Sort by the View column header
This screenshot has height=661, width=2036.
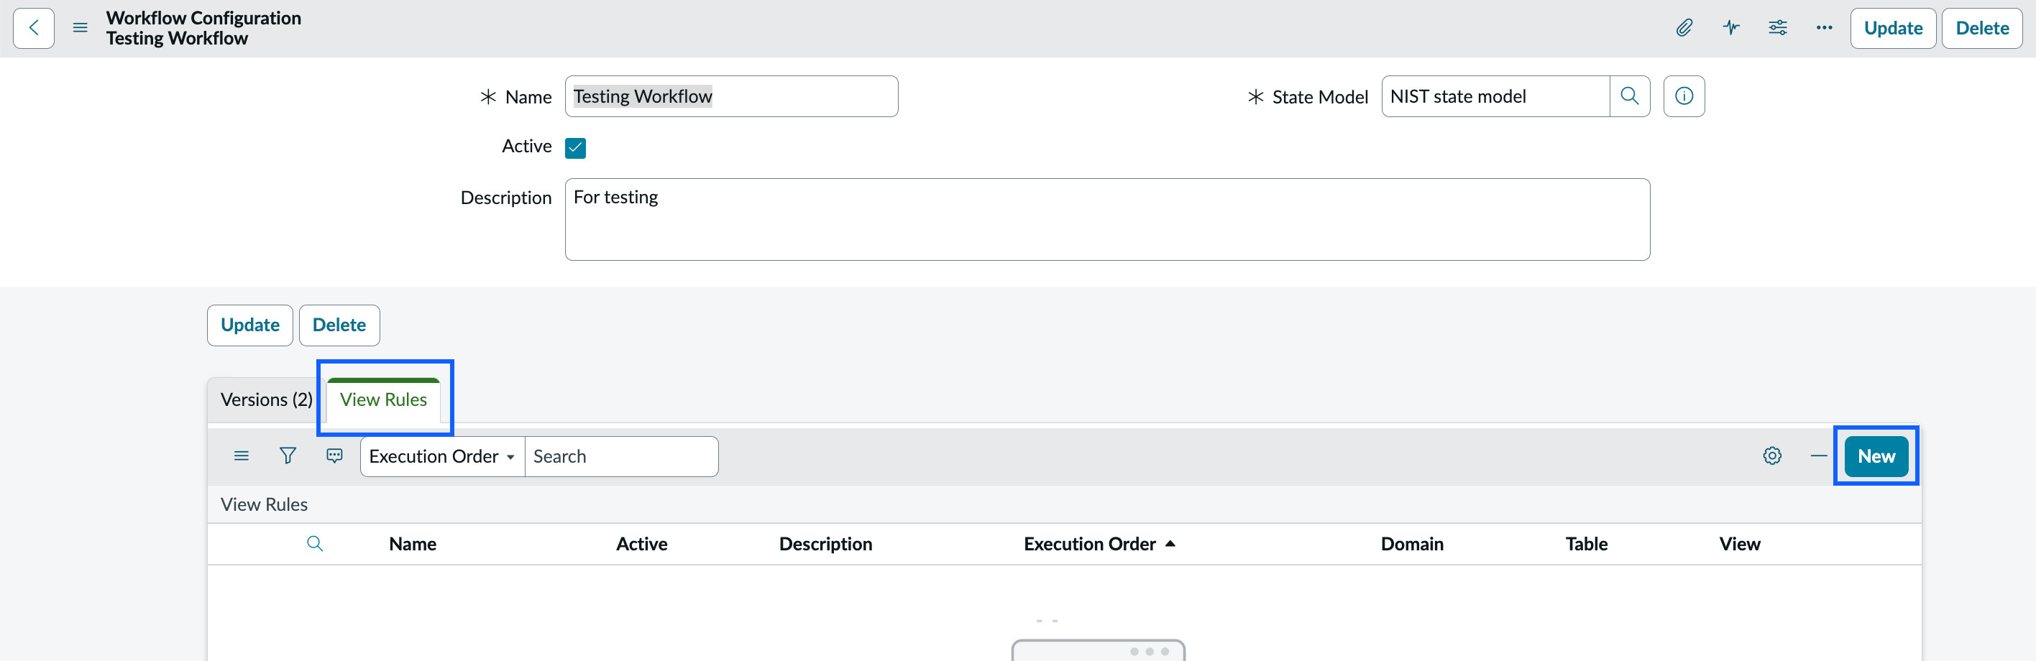(x=1740, y=544)
